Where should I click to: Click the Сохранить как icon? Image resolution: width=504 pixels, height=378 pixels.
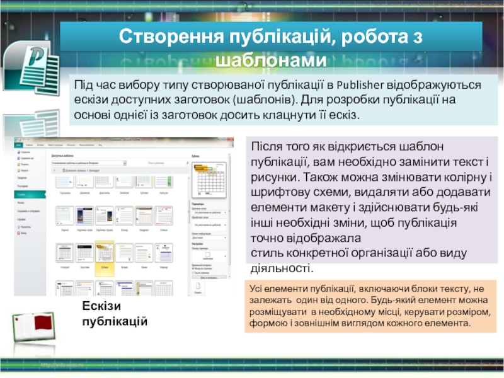point(19,158)
